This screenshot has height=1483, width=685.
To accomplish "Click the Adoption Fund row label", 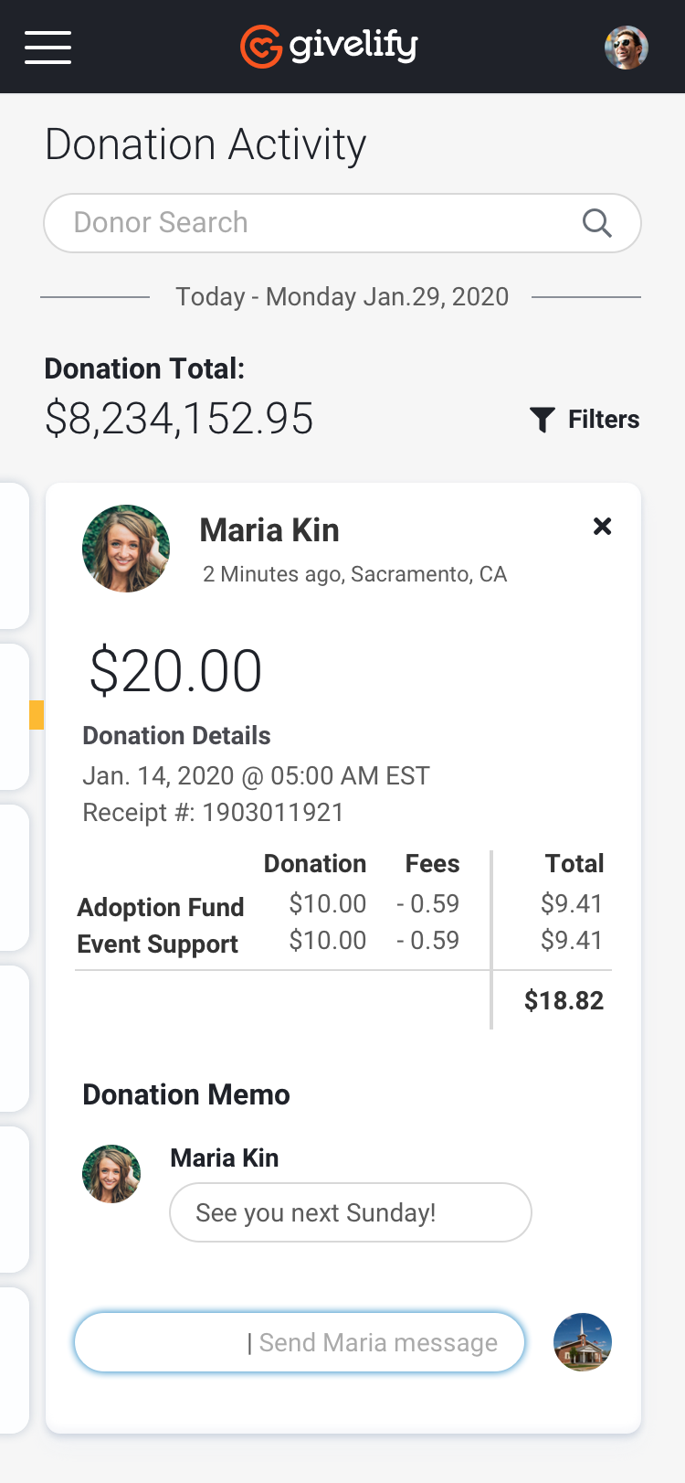I will coord(161,907).
